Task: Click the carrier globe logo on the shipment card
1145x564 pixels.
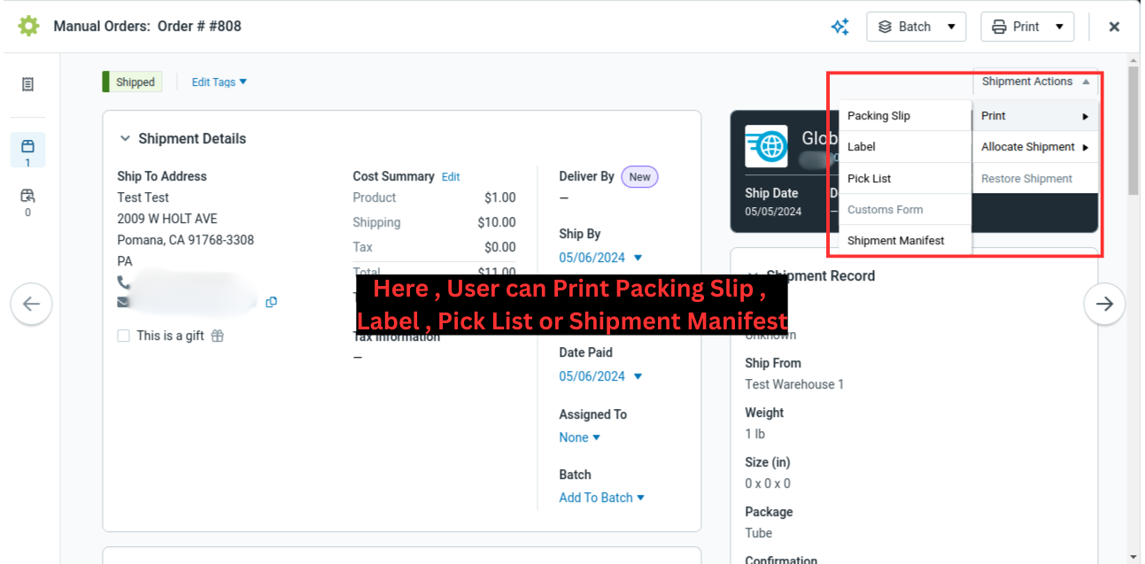Action: click(765, 146)
